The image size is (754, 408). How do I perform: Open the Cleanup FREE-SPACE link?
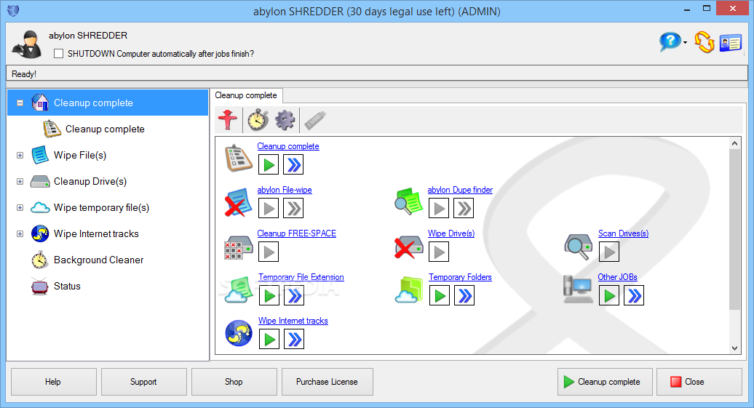(296, 233)
